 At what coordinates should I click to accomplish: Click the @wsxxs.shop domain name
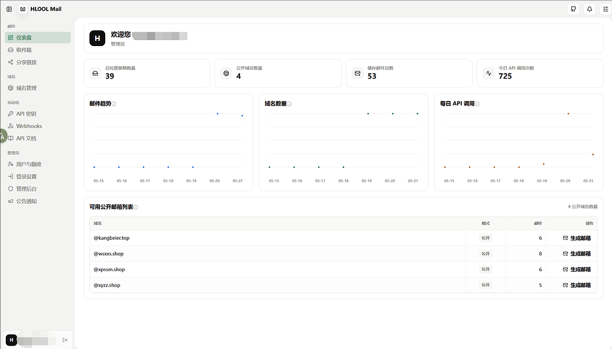(109, 253)
